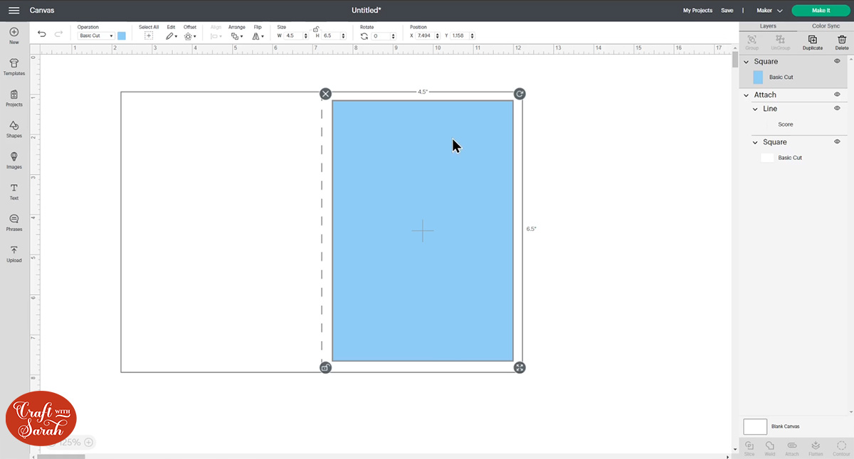The height and width of the screenshot is (459, 854).
Task: Click the Flatten tool
Action: click(x=816, y=448)
